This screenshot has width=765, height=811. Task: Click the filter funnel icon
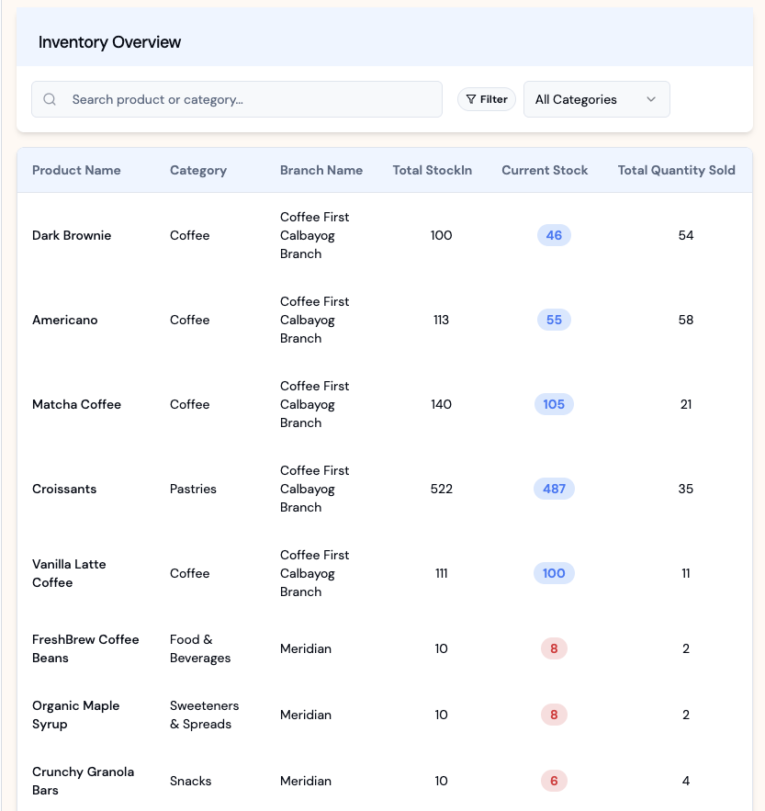click(x=470, y=98)
